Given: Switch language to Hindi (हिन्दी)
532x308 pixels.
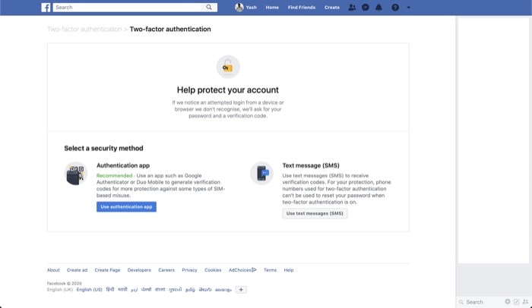Looking at the screenshot, I should 110,289.
